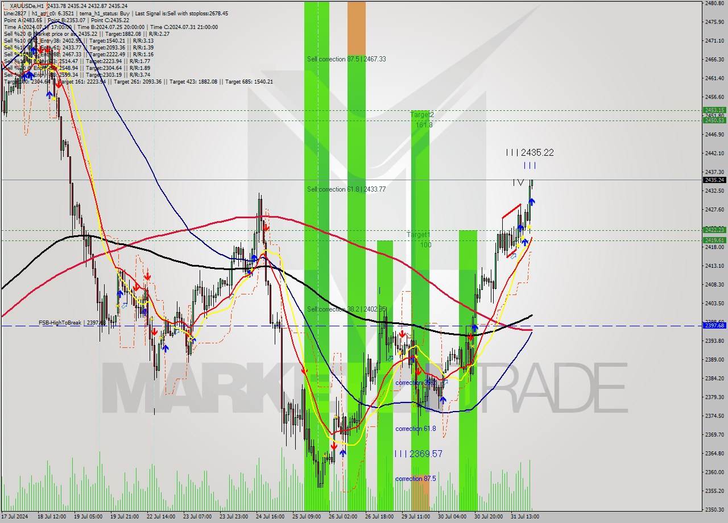Select the blue up arrow at the latest candle
Viewport: 728px width, 523px height.
coord(531,201)
